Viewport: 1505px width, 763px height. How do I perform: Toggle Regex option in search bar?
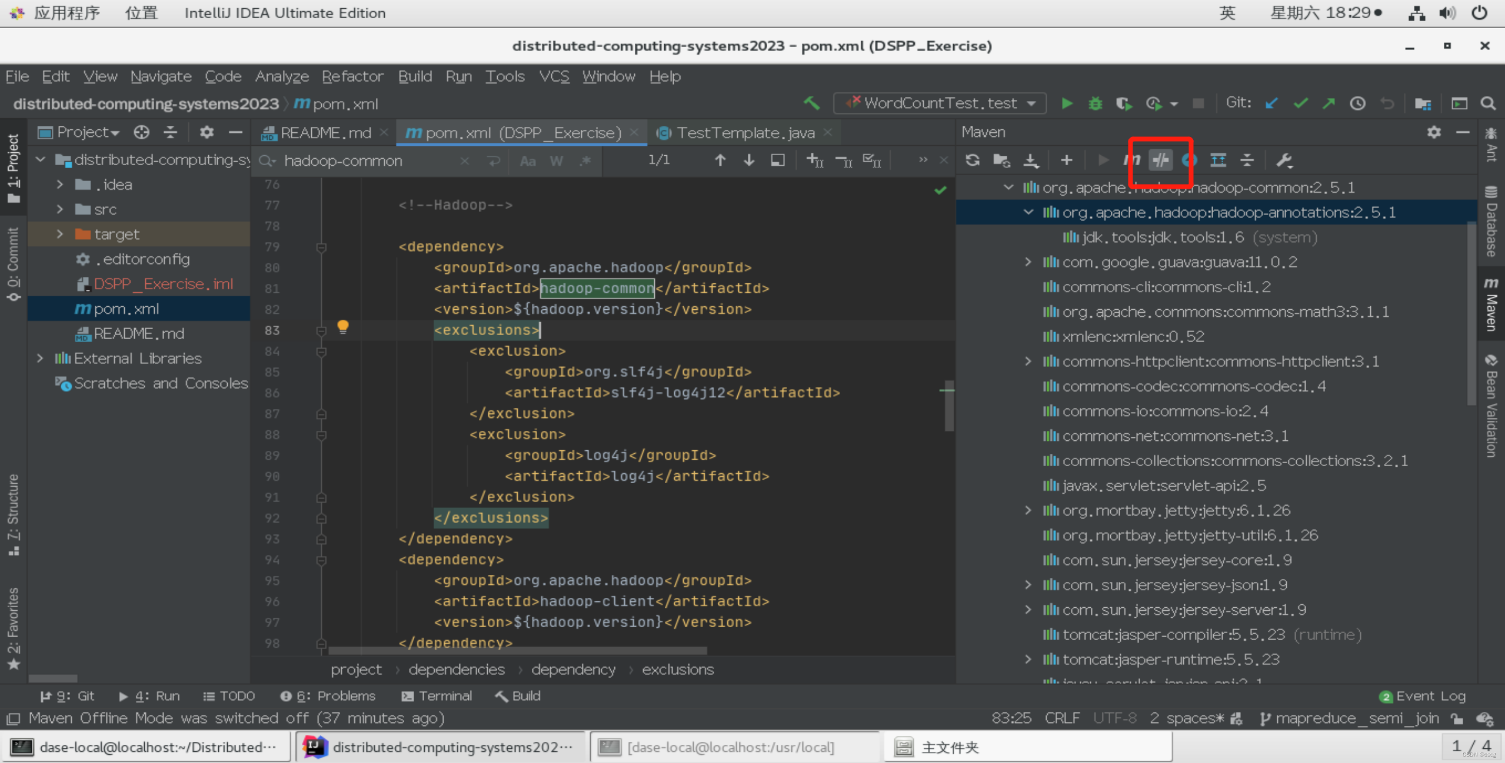click(585, 160)
